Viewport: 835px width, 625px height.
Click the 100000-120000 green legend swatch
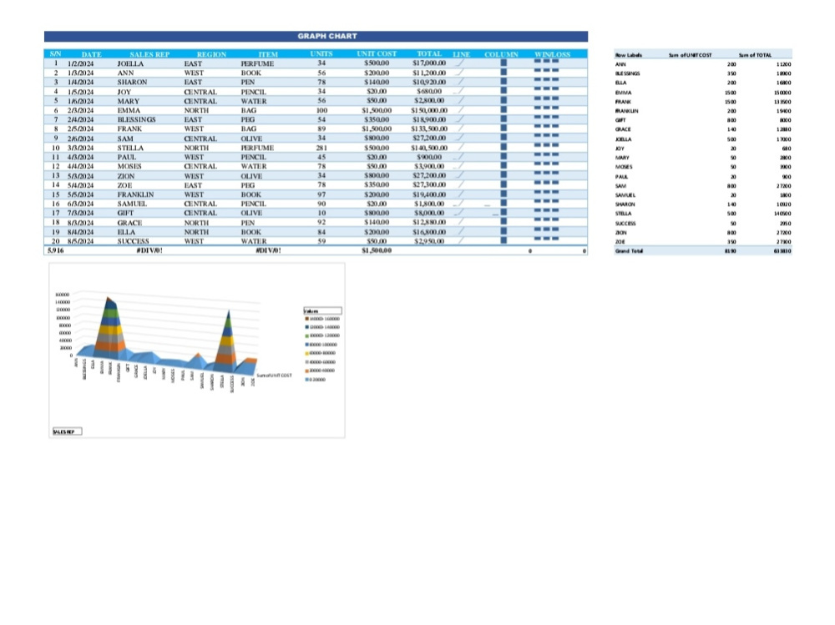pos(306,336)
